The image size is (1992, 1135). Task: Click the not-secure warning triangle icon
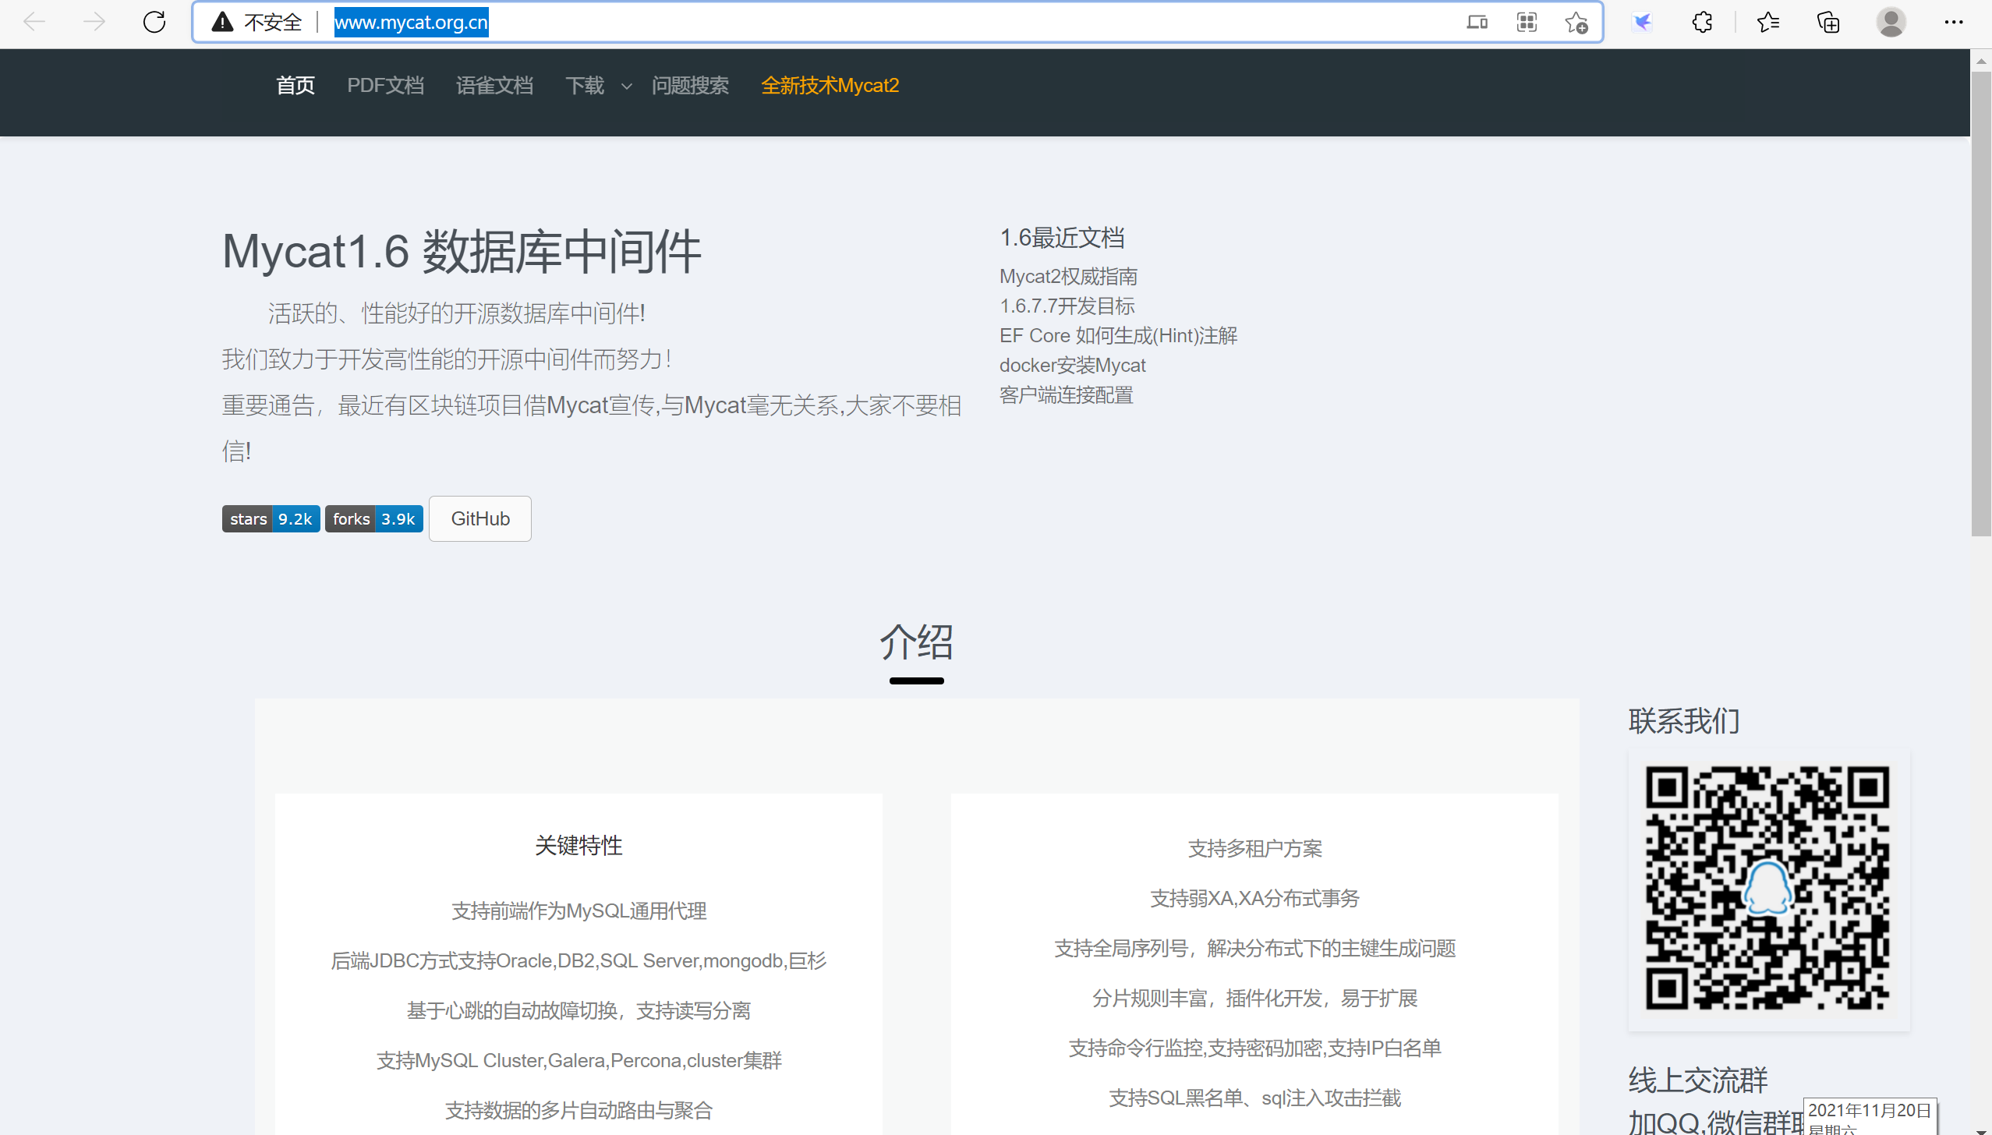[222, 22]
